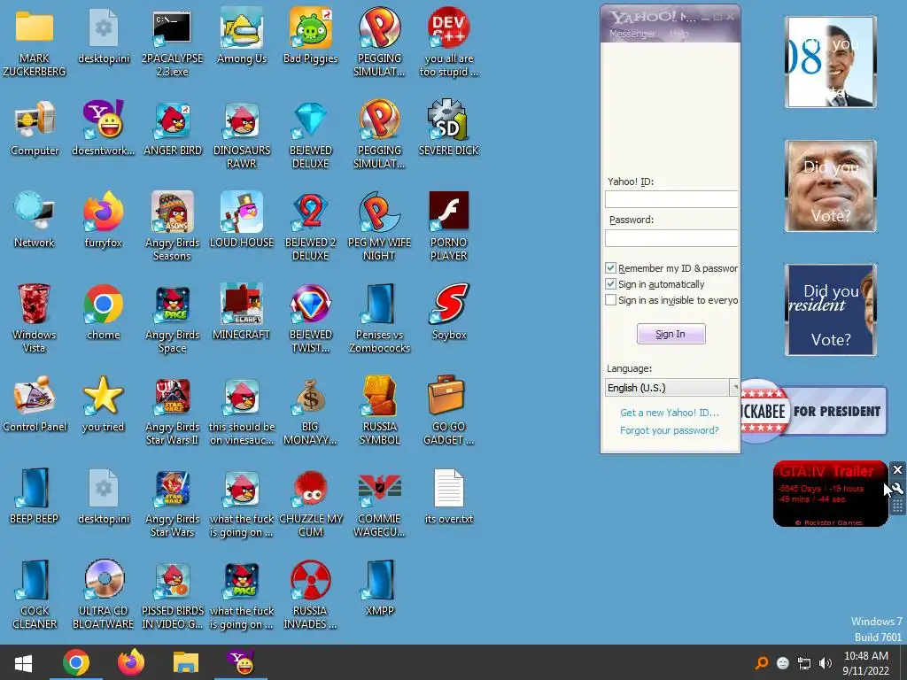The width and height of the screenshot is (907, 680).
Task: Select the XMPP desktop shortcut
Action: point(379,589)
